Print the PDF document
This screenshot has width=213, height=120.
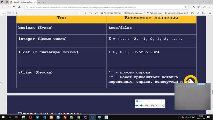[192, 13]
